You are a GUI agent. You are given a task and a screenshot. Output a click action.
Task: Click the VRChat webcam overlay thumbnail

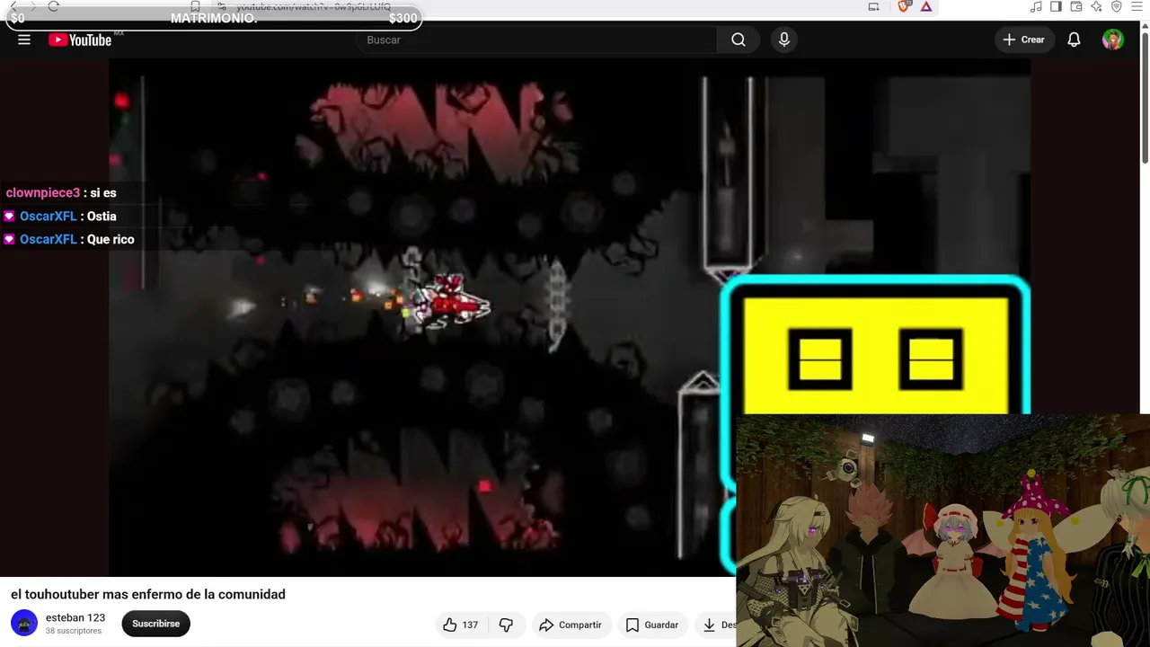coord(942,530)
